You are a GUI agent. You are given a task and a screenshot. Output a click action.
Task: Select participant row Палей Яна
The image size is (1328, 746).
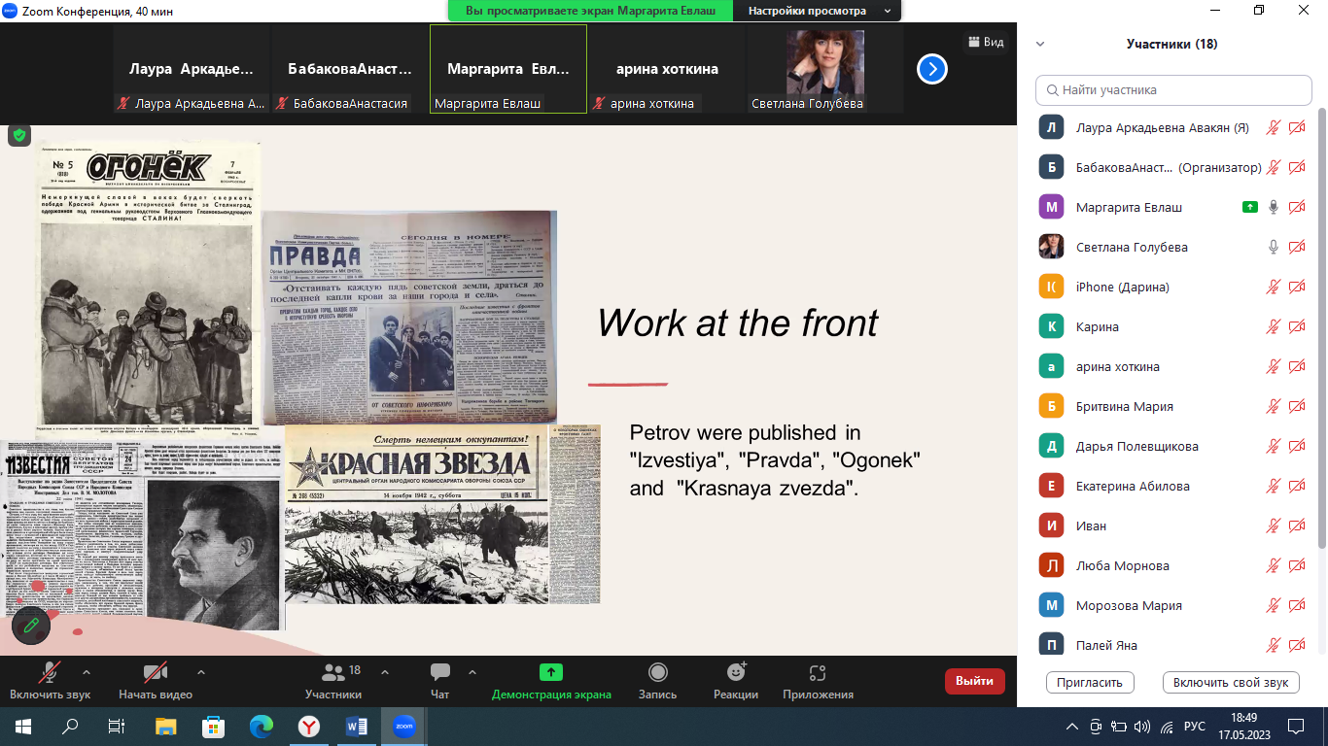[x=1171, y=645]
